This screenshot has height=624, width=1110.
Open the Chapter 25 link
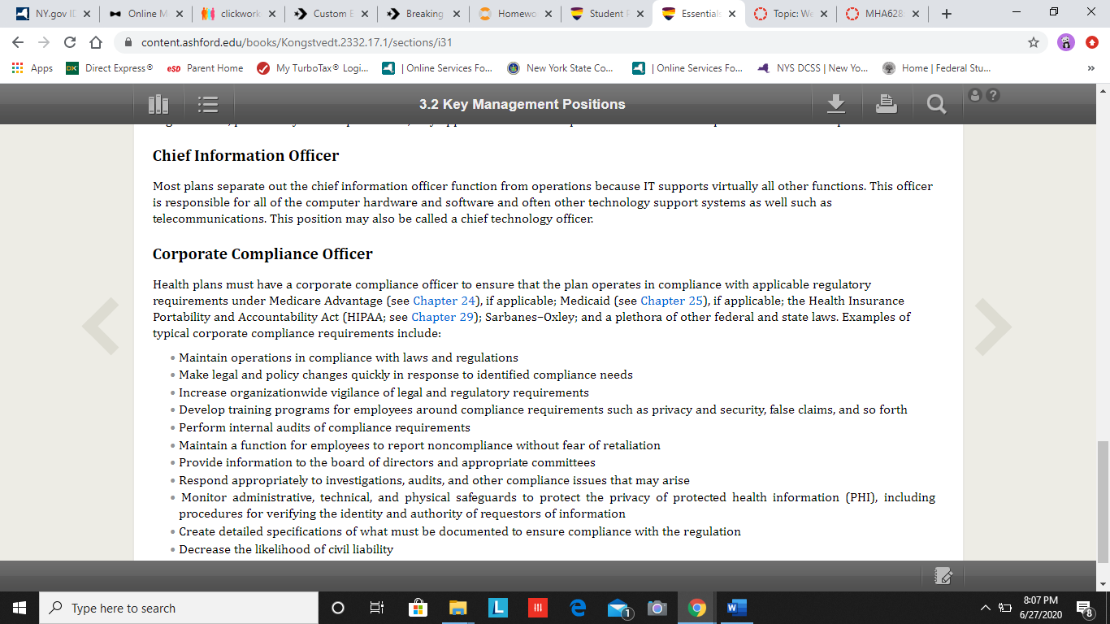pos(671,301)
